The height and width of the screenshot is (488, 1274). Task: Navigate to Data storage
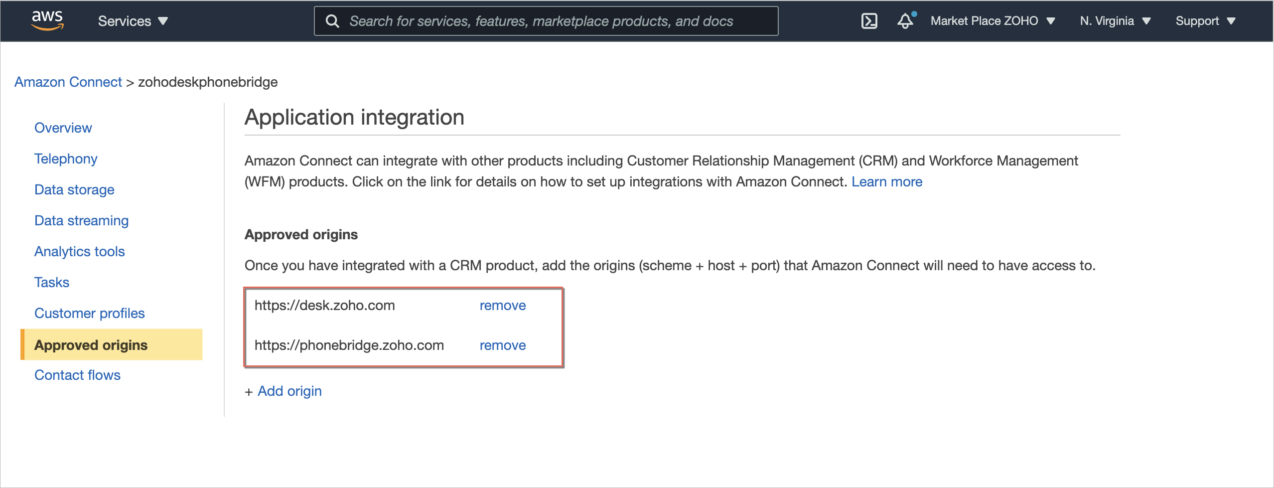point(74,190)
